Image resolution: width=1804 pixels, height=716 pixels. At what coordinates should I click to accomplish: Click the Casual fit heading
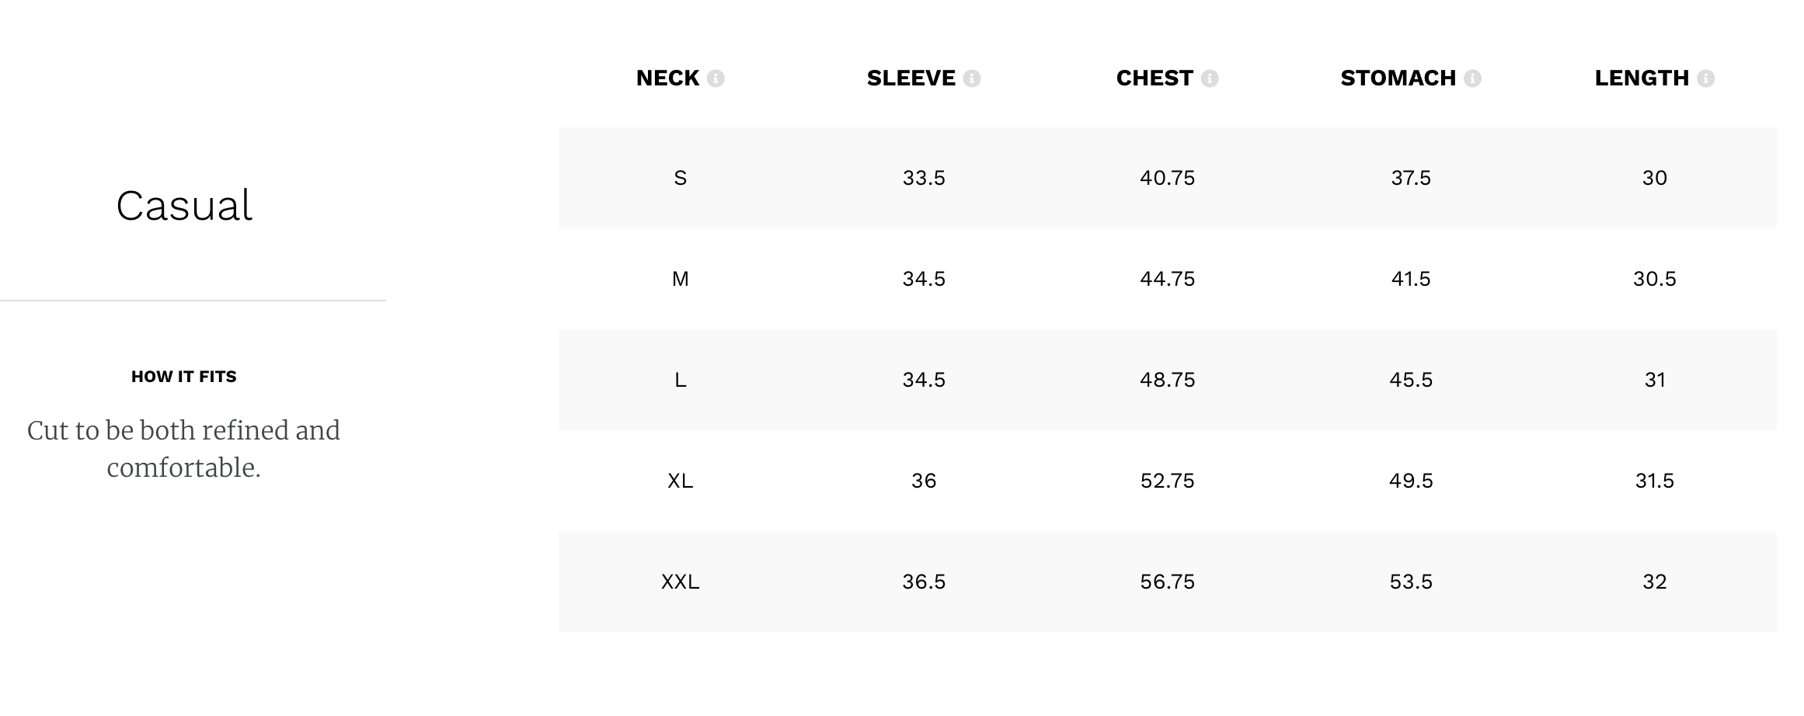pyautogui.click(x=184, y=206)
